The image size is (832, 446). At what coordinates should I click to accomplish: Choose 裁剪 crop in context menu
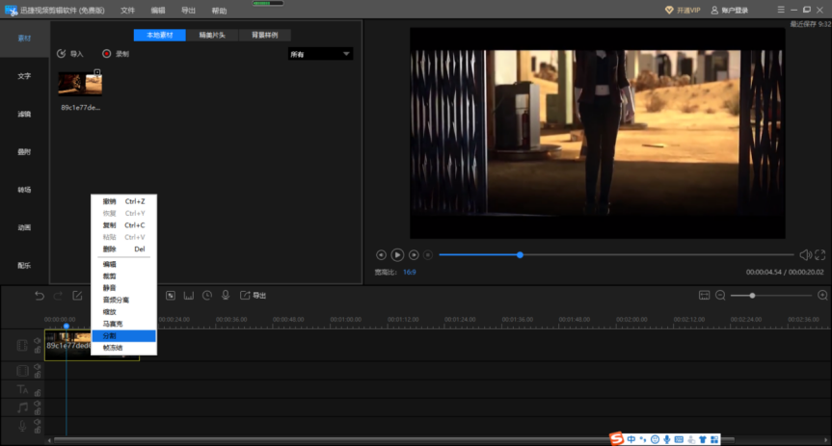pos(123,276)
